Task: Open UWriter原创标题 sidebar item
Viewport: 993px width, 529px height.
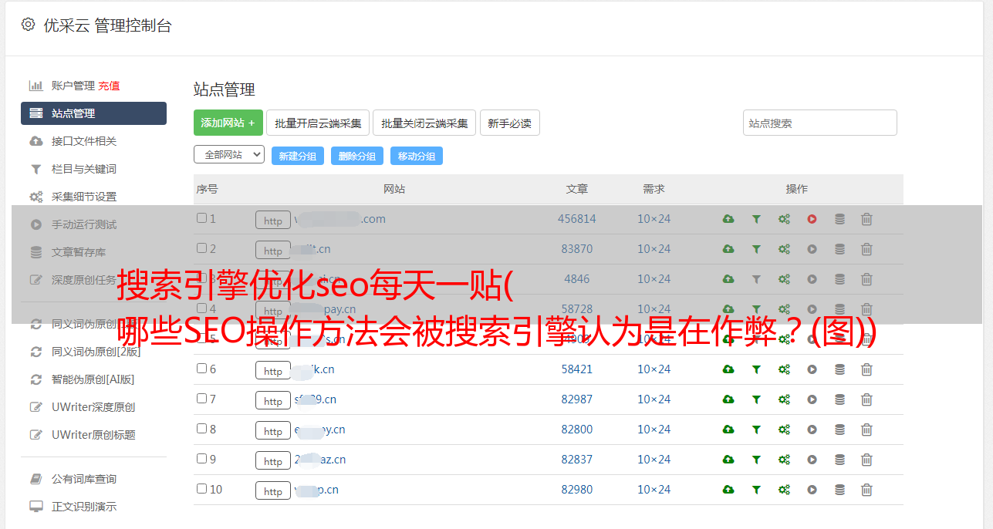Action: [93, 435]
